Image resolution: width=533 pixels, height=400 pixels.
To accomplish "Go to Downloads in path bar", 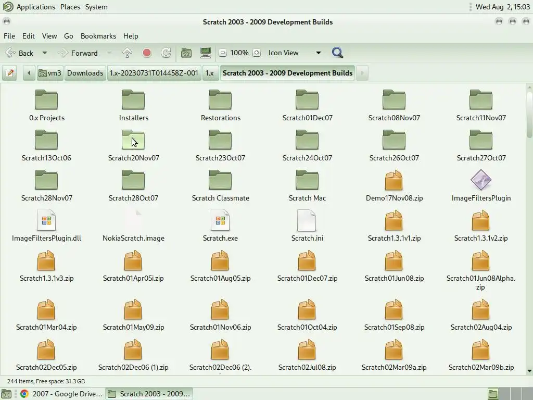I will (x=85, y=73).
